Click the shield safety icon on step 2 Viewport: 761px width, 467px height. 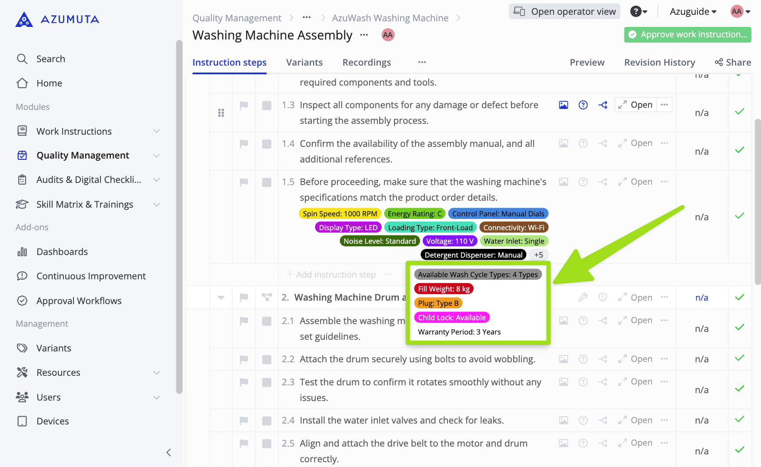[603, 297]
